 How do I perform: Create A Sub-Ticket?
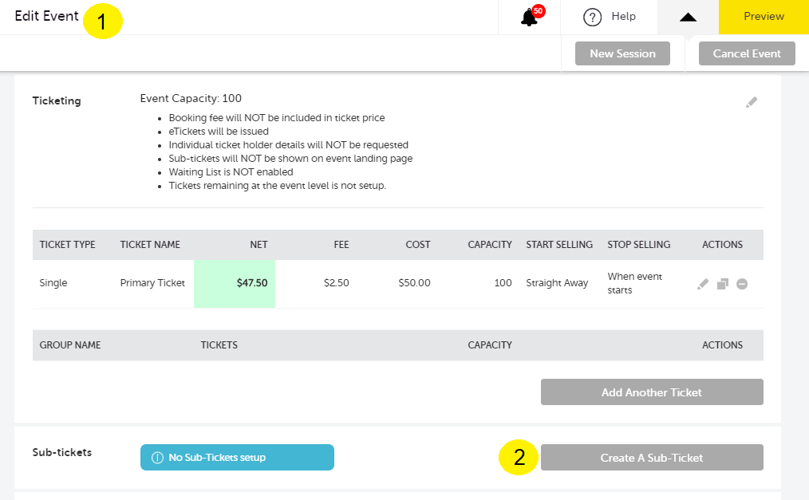[651, 457]
